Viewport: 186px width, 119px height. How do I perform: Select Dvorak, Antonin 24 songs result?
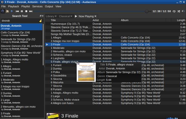[x=21, y=27]
